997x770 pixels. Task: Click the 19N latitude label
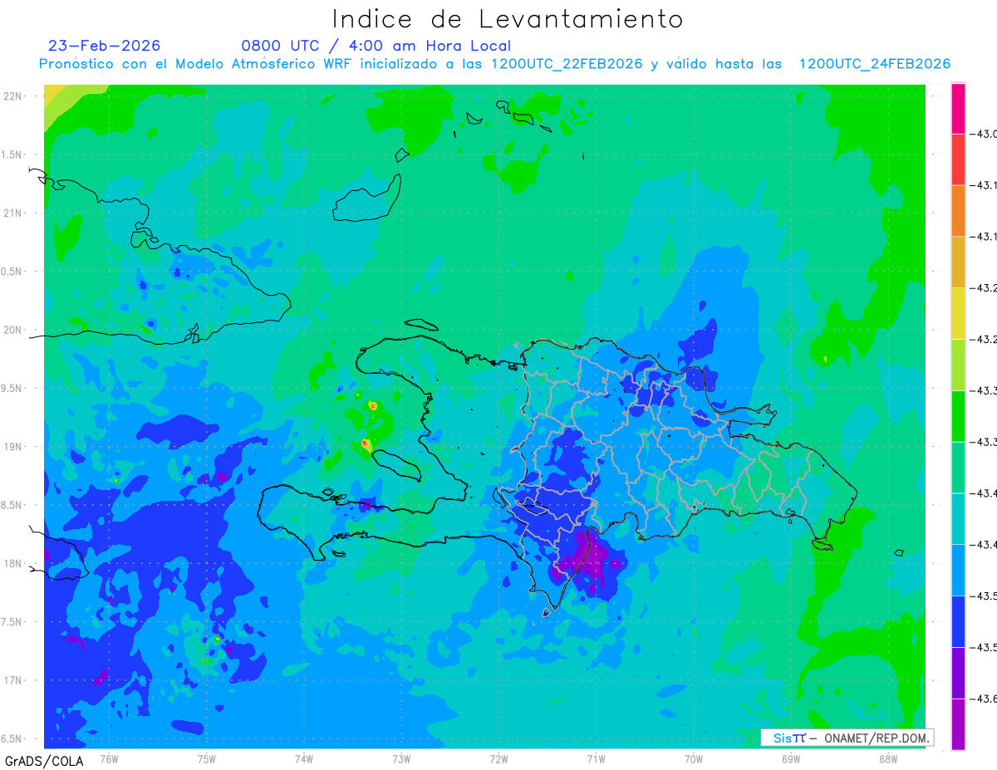(x=14, y=446)
